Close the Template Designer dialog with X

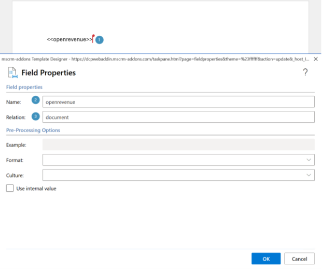316,60
